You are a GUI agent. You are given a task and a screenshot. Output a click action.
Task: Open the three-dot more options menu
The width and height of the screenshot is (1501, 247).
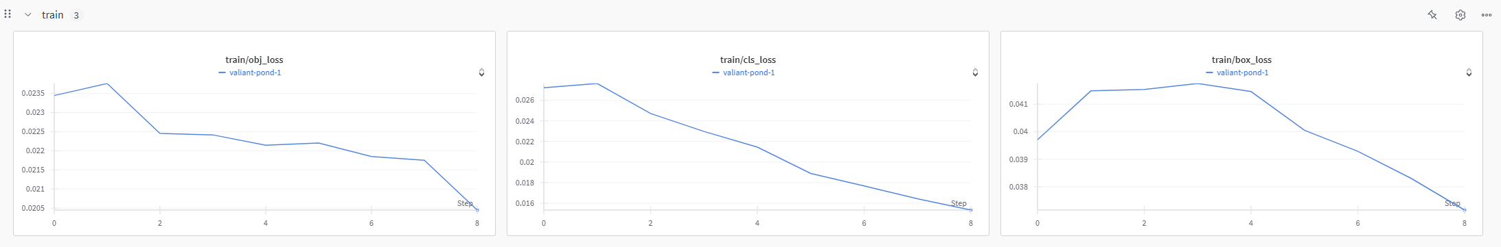tap(1486, 14)
